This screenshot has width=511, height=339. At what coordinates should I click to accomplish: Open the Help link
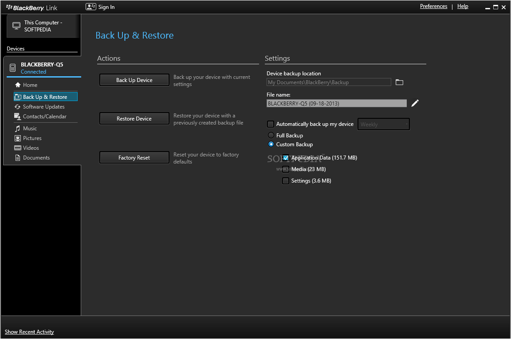click(463, 6)
